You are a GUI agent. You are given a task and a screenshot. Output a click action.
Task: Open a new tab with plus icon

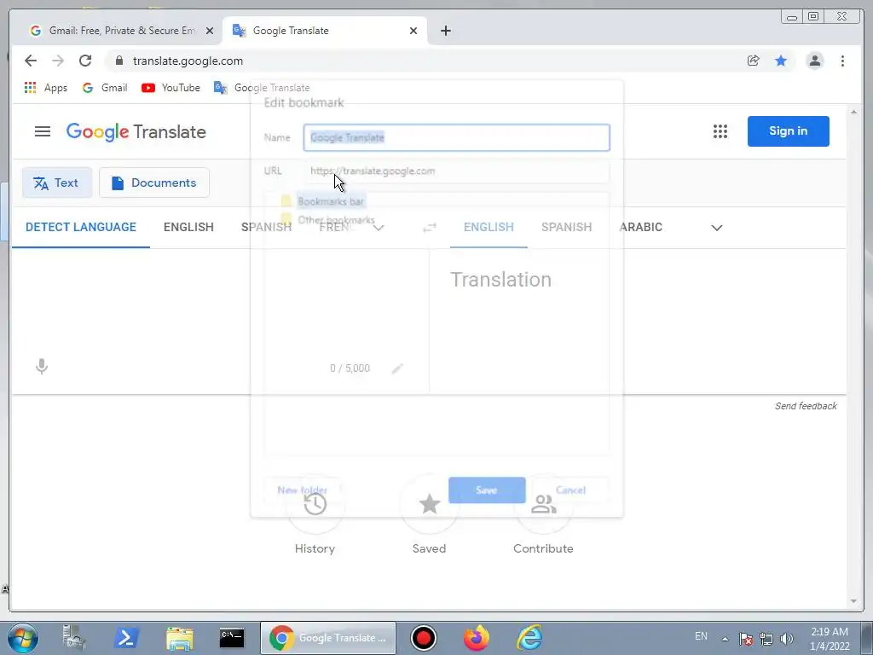click(445, 31)
